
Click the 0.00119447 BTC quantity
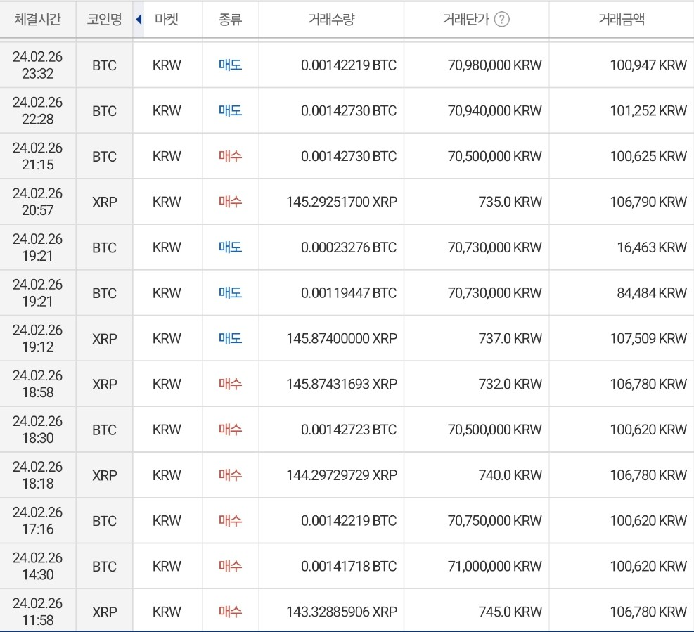349,293
